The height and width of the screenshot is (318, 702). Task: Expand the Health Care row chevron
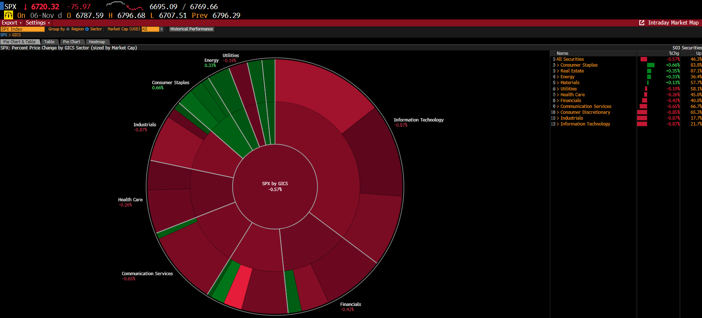pos(558,95)
